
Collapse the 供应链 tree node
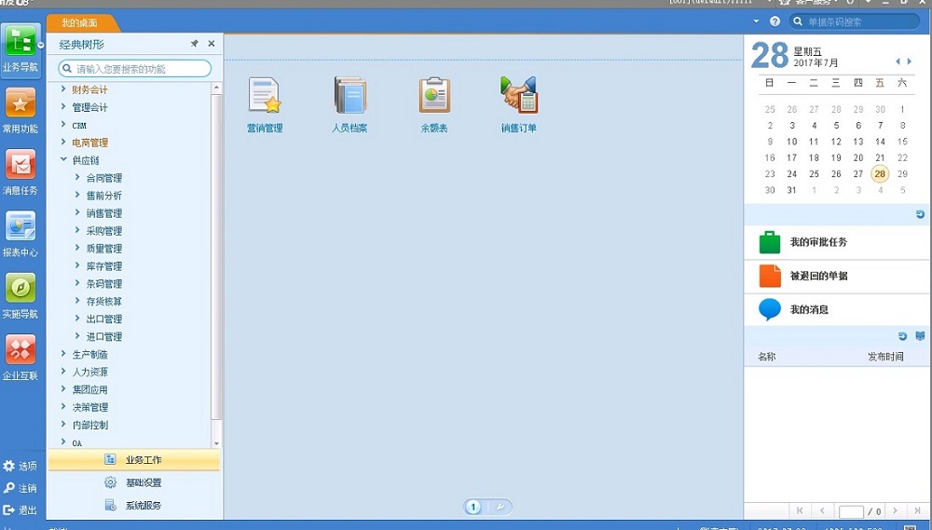tap(63, 160)
